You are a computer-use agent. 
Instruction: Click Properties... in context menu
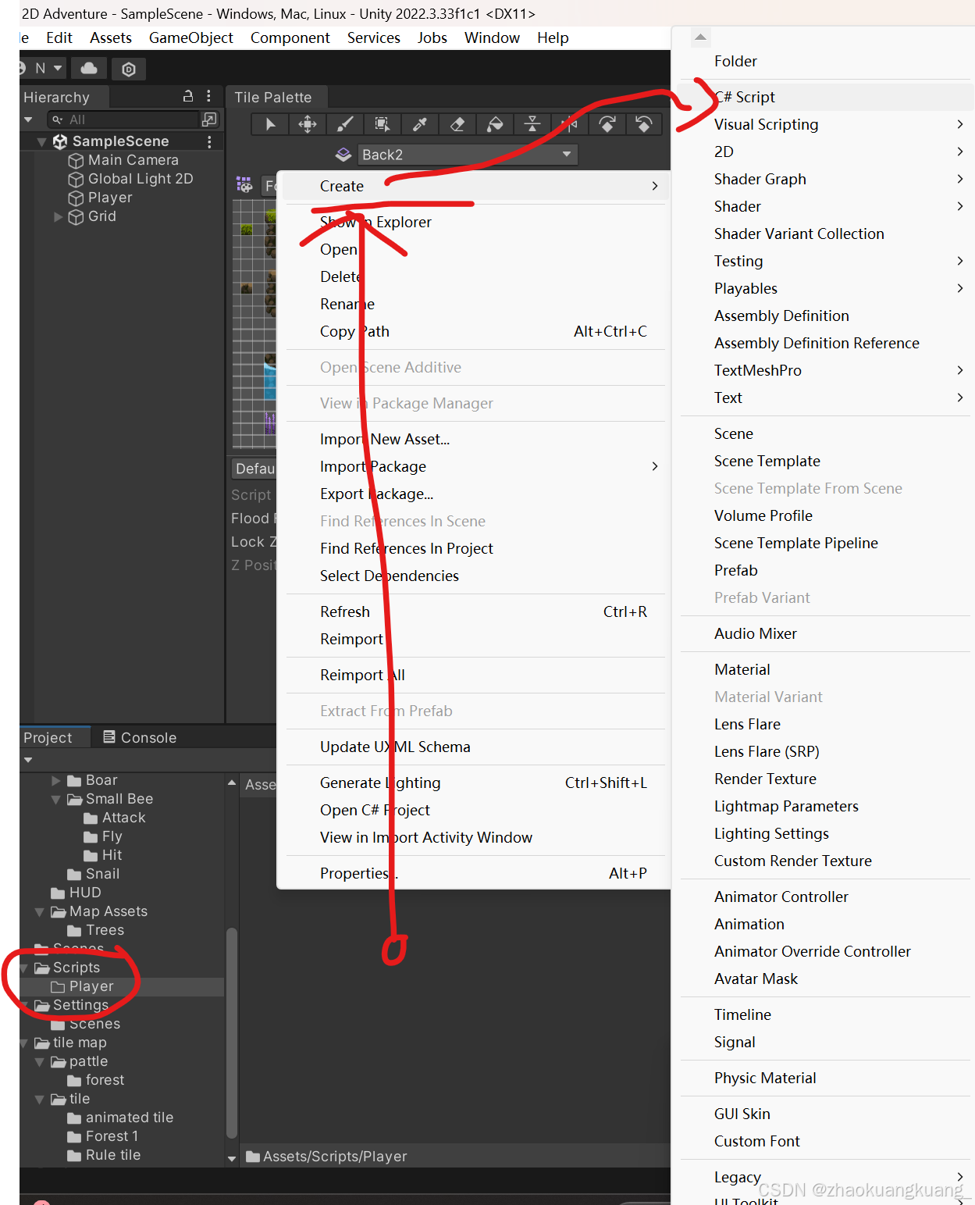tap(475, 873)
